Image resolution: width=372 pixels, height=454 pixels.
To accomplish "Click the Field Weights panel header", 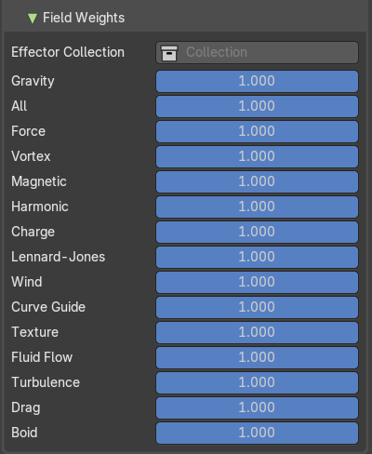I will point(185,18).
